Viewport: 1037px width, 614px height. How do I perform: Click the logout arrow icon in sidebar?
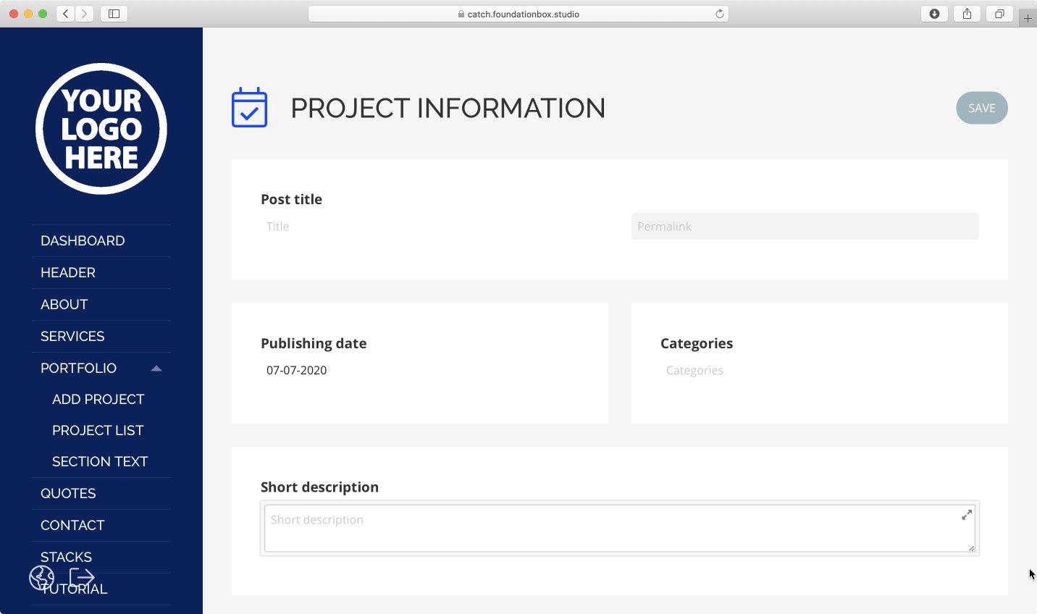(x=82, y=578)
